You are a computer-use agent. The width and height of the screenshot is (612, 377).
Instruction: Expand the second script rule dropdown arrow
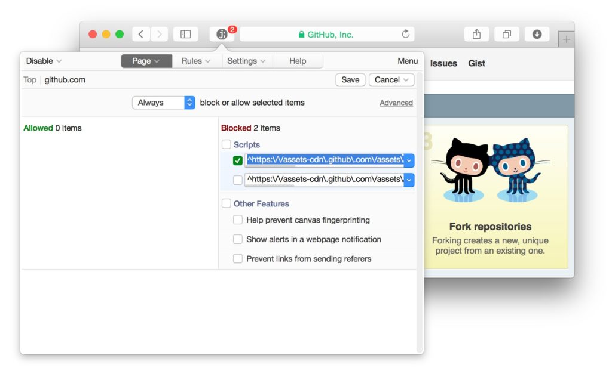(409, 180)
